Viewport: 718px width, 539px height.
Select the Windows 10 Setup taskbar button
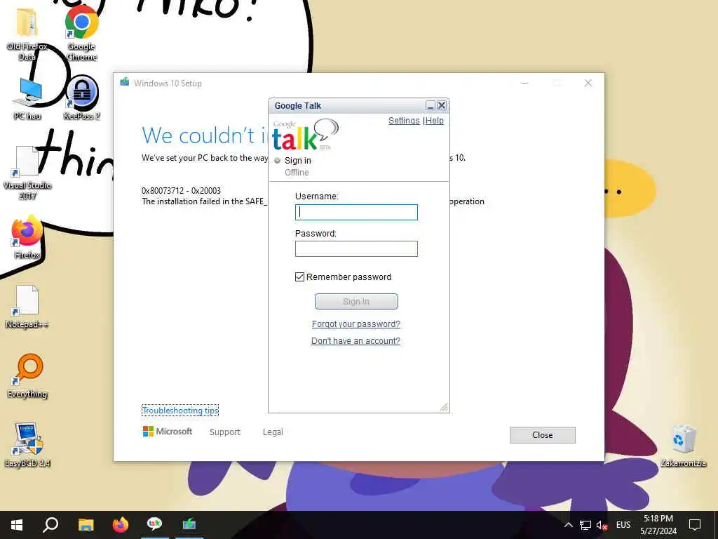coord(189,524)
